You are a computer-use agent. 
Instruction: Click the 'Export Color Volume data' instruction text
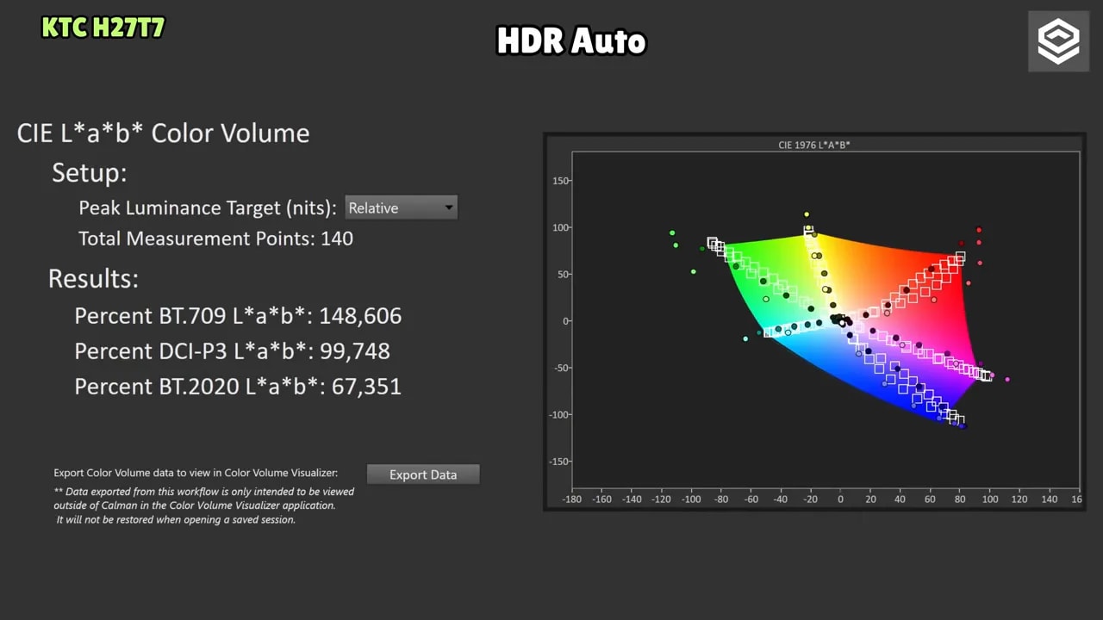pyautogui.click(x=196, y=473)
